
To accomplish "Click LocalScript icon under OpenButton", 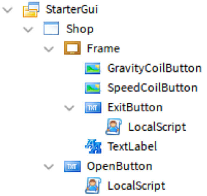I will coord(93,185).
